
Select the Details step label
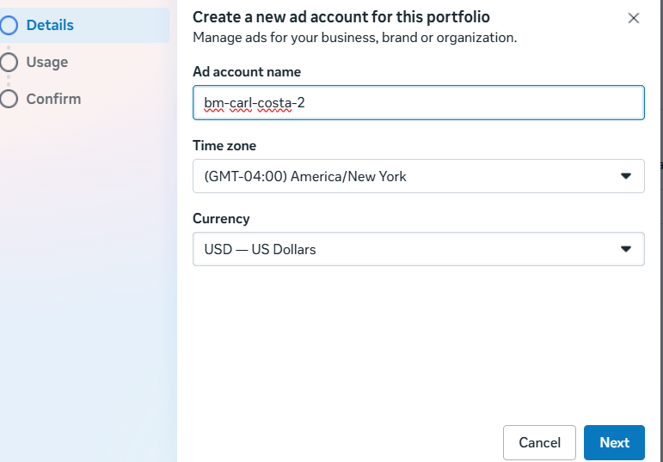[50, 26]
